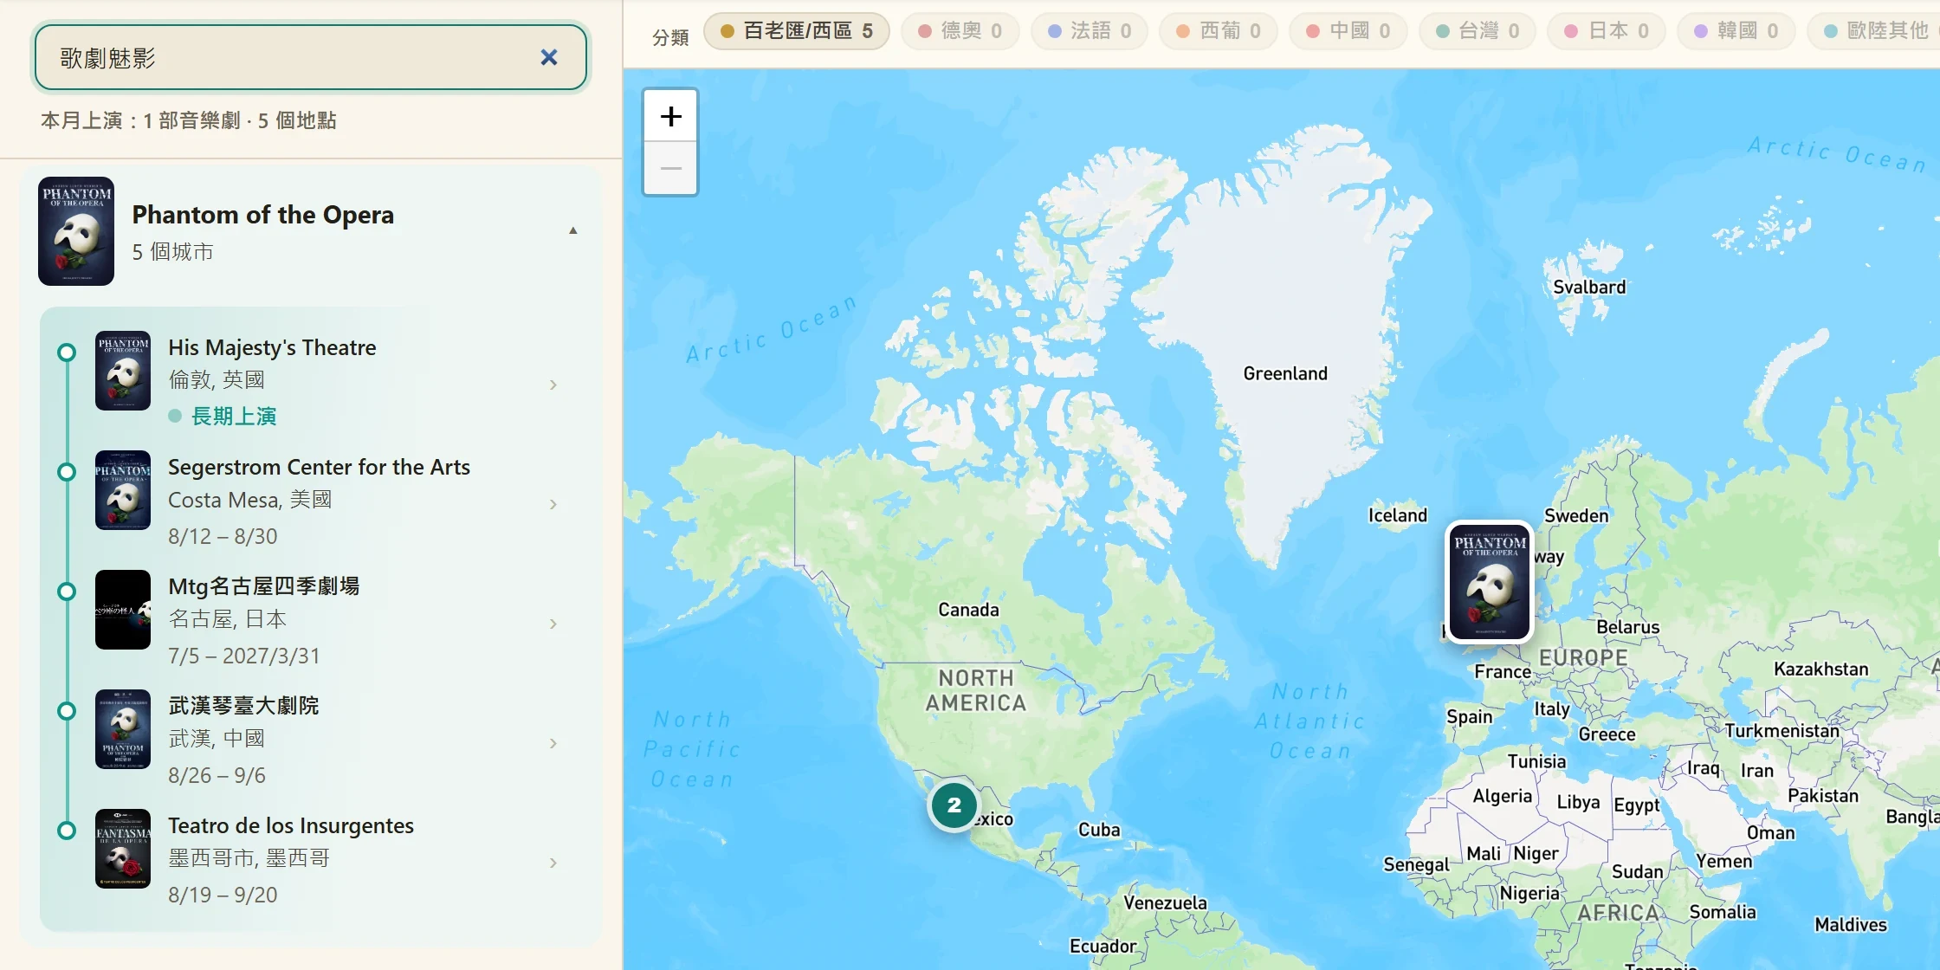The height and width of the screenshot is (970, 1940).
Task: Click the 名古屋, 日本 location text
Action: 227,619
